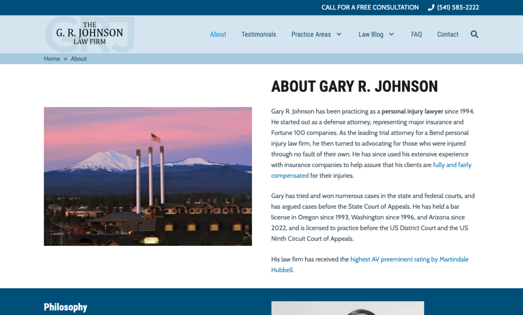The image size is (523, 315).
Task: Click the Bend smokestacks skyline photo
Action: tap(148, 176)
